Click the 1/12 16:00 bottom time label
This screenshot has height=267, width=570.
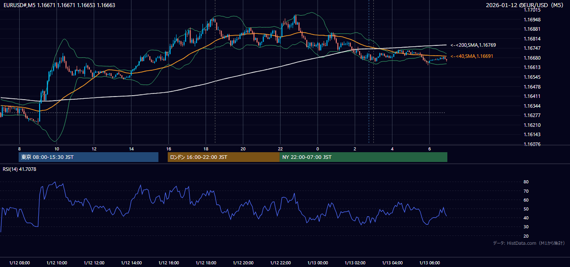(169, 263)
